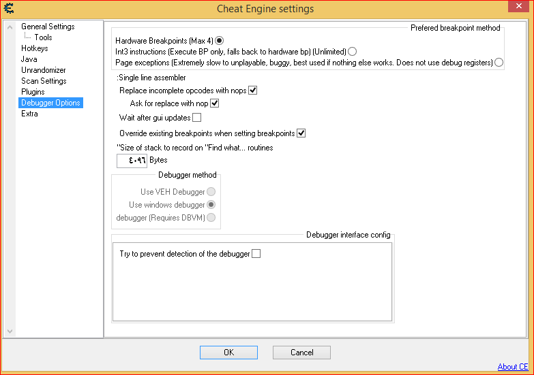
Task: Toggle Override existing breakpoints checkbox
Action: 301,133
